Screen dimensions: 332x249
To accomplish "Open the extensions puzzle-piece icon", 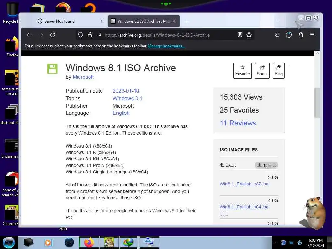I will click(301, 35).
